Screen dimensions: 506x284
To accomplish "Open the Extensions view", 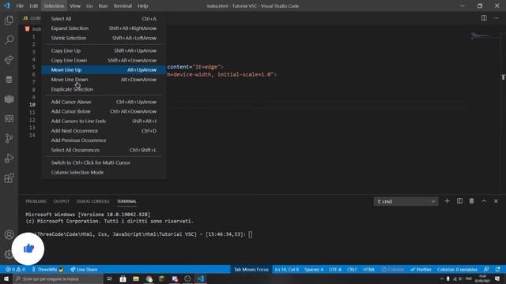I will coord(9,177).
